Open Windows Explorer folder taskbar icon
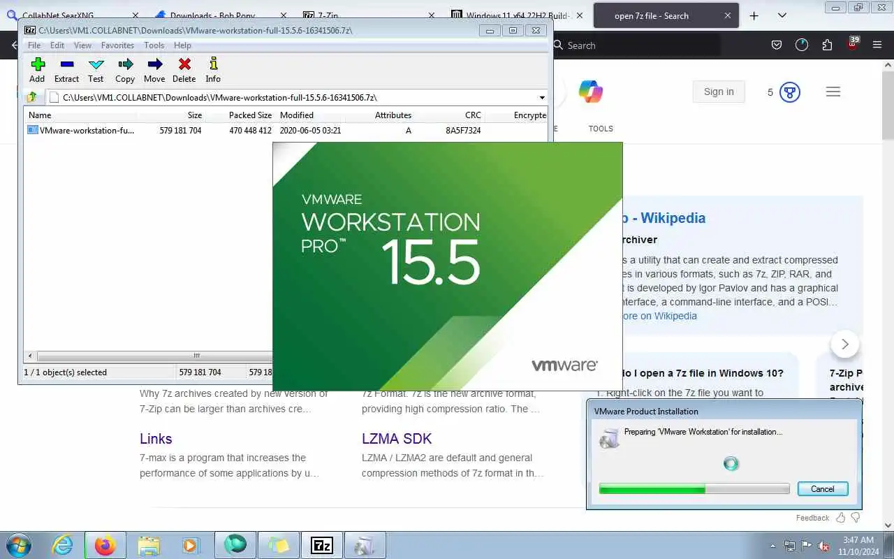Image resolution: width=894 pixels, height=559 pixels. click(x=149, y=545)
